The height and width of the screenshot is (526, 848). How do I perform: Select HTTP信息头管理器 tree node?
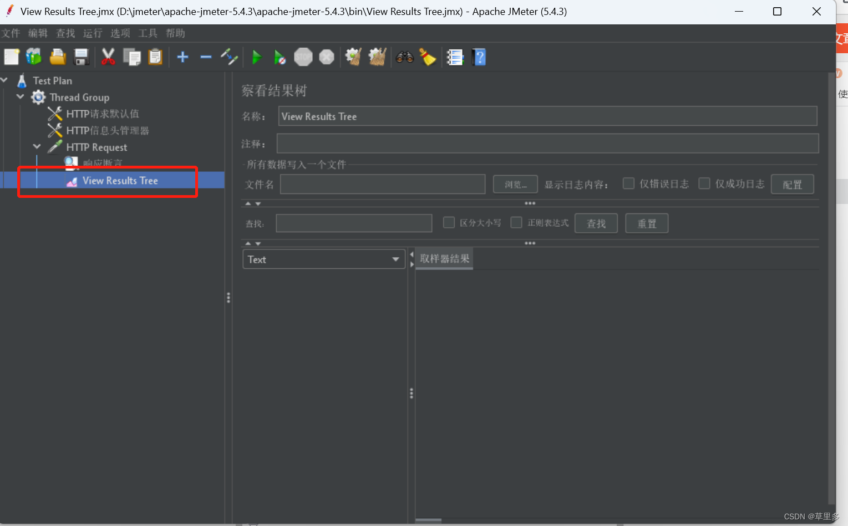[108, 131]
